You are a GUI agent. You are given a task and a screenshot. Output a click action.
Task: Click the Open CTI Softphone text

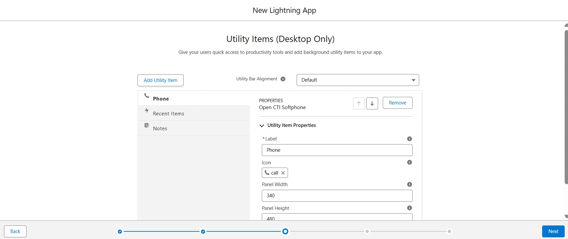click(282, 107)
